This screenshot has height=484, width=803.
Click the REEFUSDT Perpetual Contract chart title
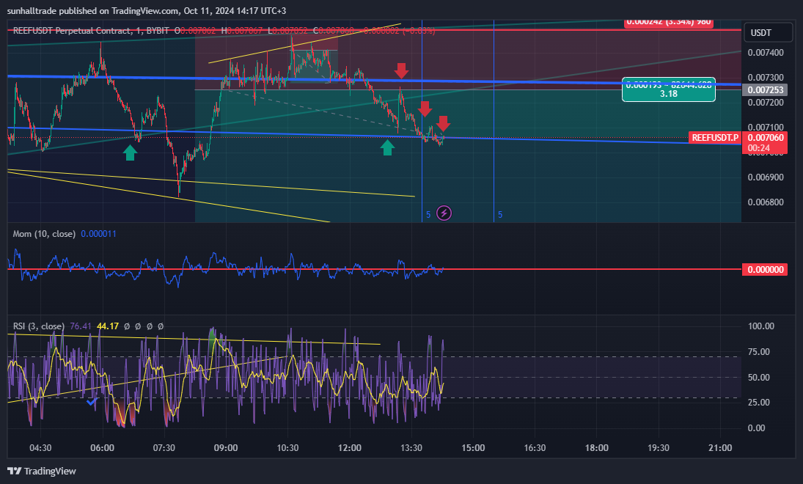click(91, 31)
